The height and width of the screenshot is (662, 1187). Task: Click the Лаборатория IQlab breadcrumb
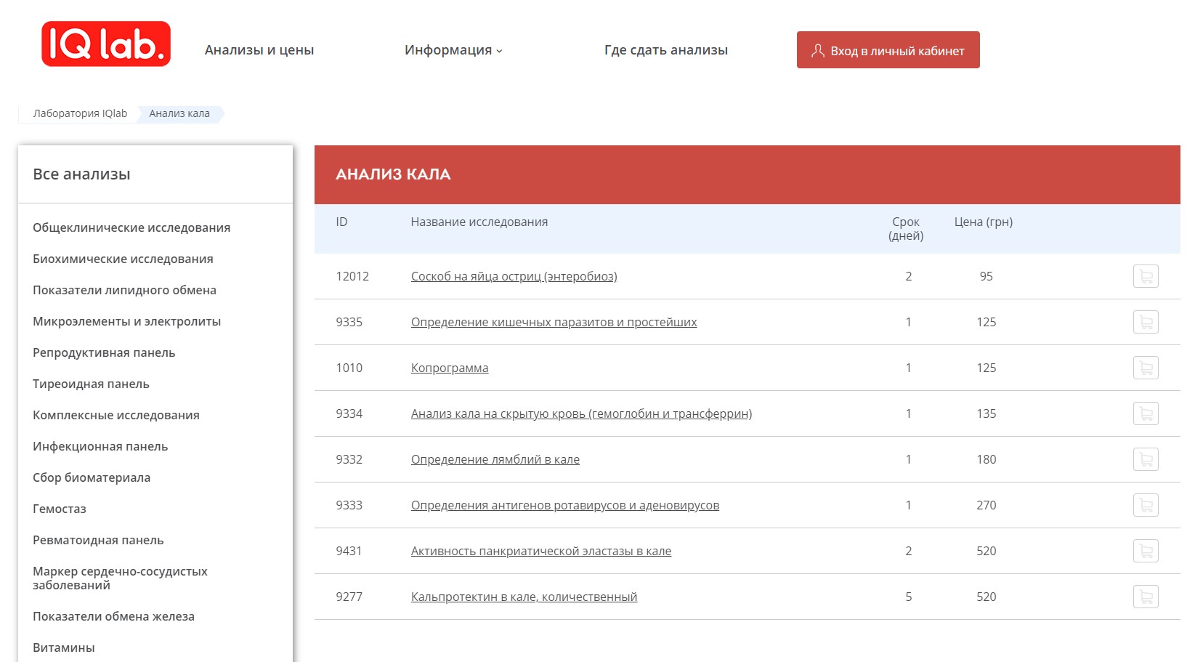coord(80,113)
